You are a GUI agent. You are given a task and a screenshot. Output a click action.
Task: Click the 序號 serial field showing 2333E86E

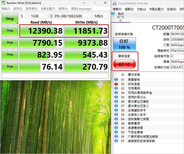click(x=177, y=40)
